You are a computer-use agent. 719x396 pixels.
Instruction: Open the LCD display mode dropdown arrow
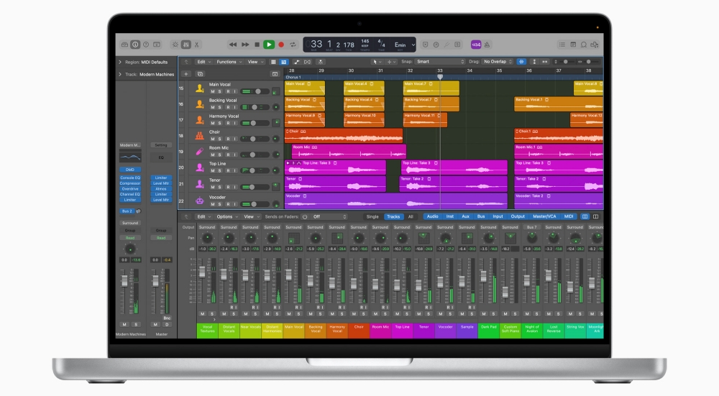pyautogui.click(x=413, y=45)
